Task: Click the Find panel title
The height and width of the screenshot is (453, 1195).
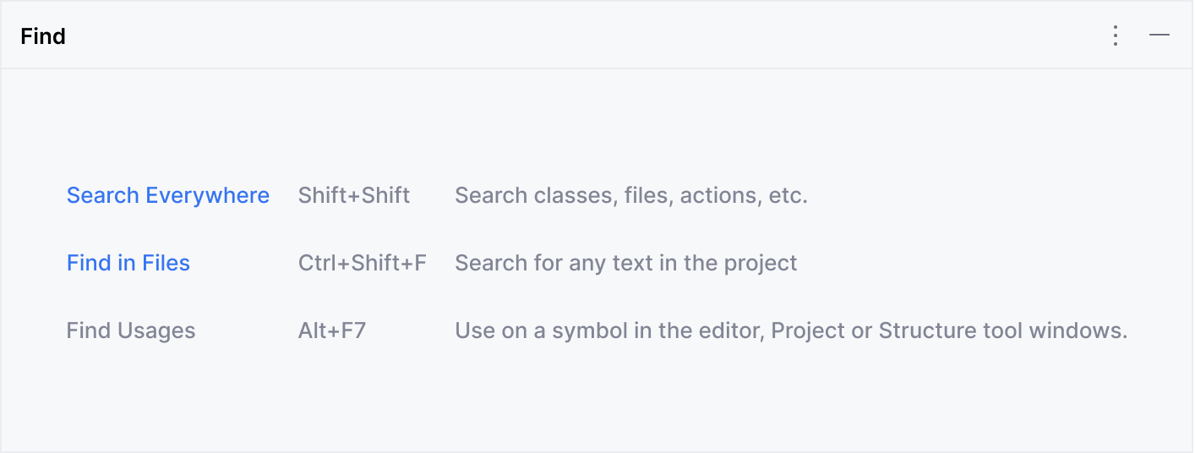Action: pos(43,36)
